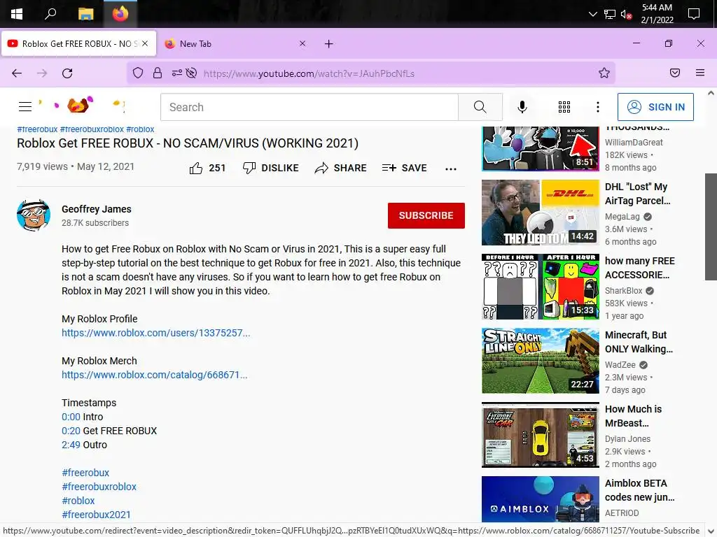Open the roblox.com/users profile link
Viewport: 717px width, 537px height.
(156, 333)
